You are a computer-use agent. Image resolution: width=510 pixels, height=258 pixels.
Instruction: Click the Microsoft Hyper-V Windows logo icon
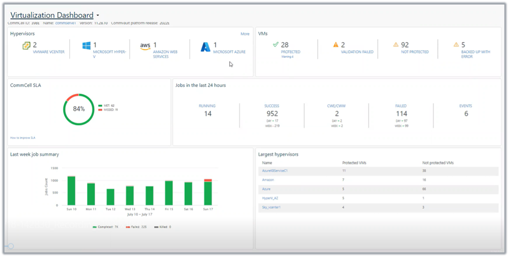click(86, 46)
